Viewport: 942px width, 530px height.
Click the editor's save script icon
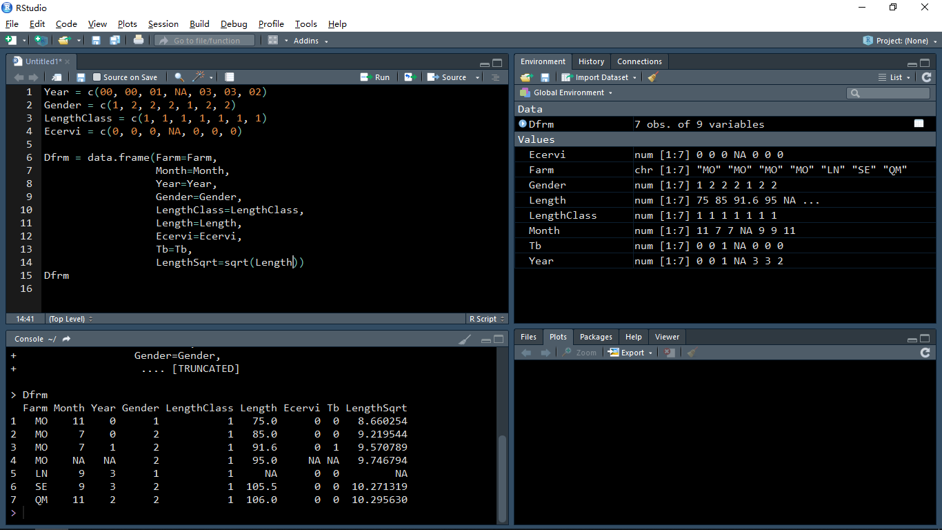81,77
